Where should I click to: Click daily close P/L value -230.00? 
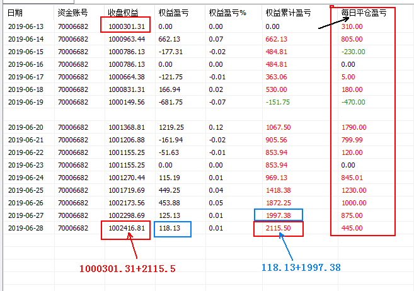click(x=354, y=52)
